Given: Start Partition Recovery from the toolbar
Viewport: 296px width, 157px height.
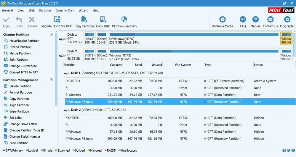Looking at the screenshot, I should click(x=124, y=20).
